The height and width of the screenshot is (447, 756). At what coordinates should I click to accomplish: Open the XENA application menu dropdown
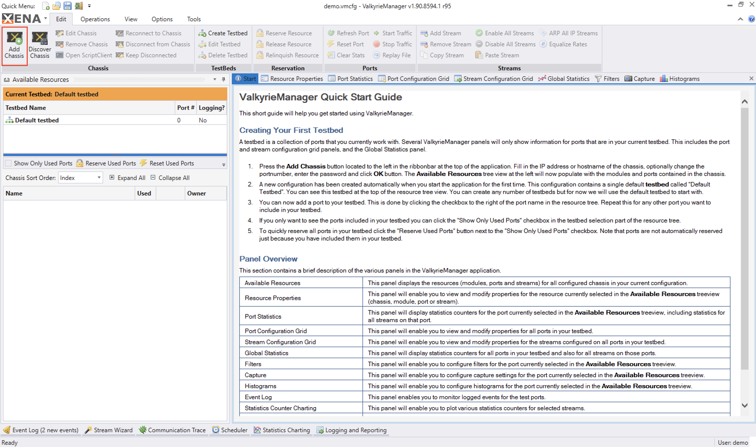pyautogui.click(x=46, y=18)
